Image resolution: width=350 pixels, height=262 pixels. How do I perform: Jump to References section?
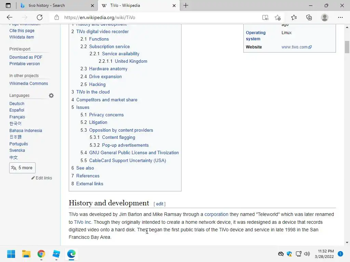tap(88, 176)
